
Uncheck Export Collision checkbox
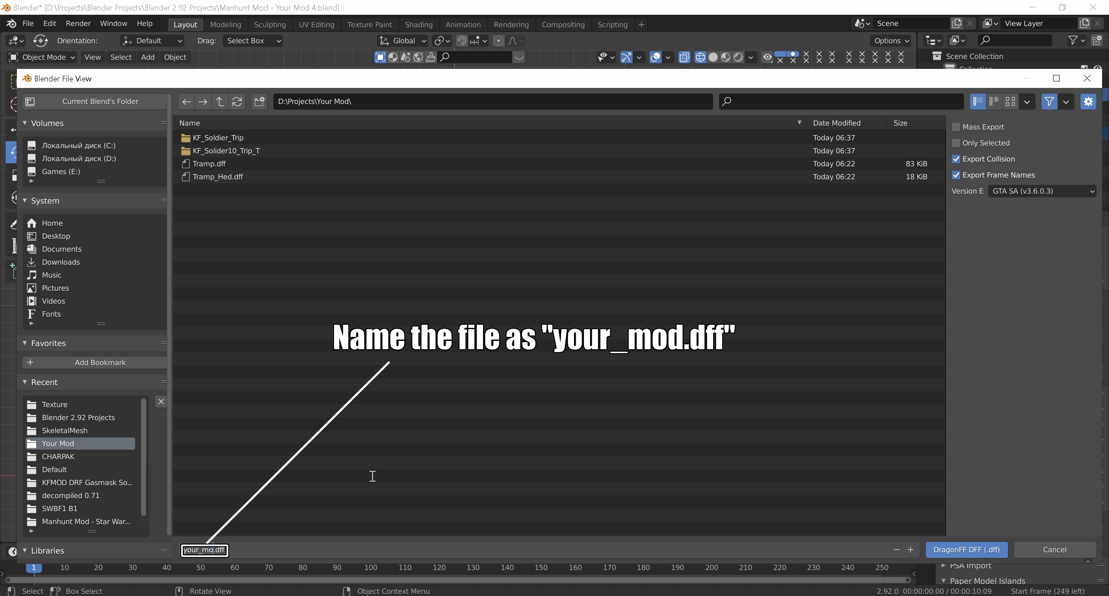(956, 159)
